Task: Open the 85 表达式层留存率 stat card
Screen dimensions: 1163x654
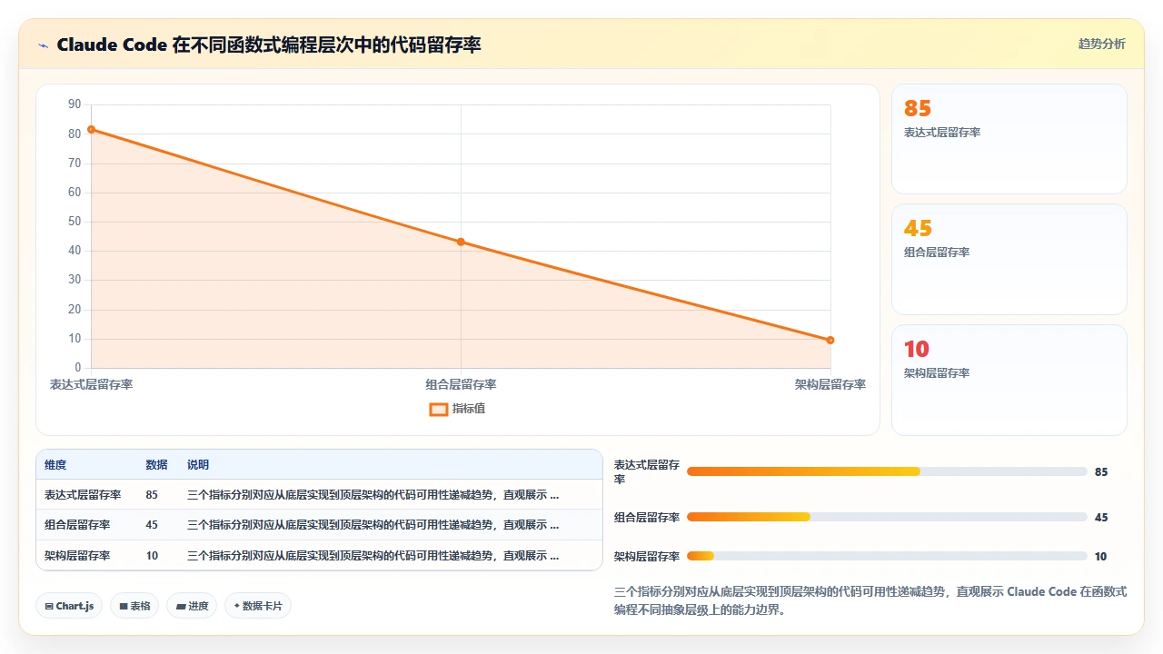Action: pyautogui.click(x=1009, y=139)
